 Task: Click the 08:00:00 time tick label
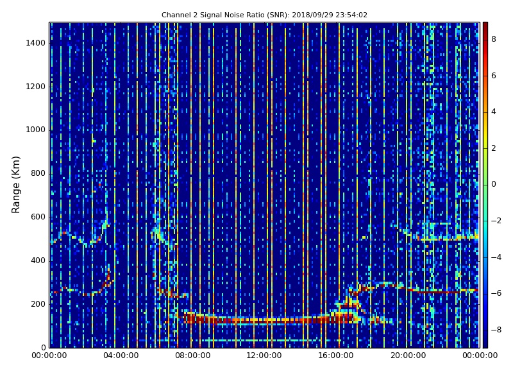(193, 355)
